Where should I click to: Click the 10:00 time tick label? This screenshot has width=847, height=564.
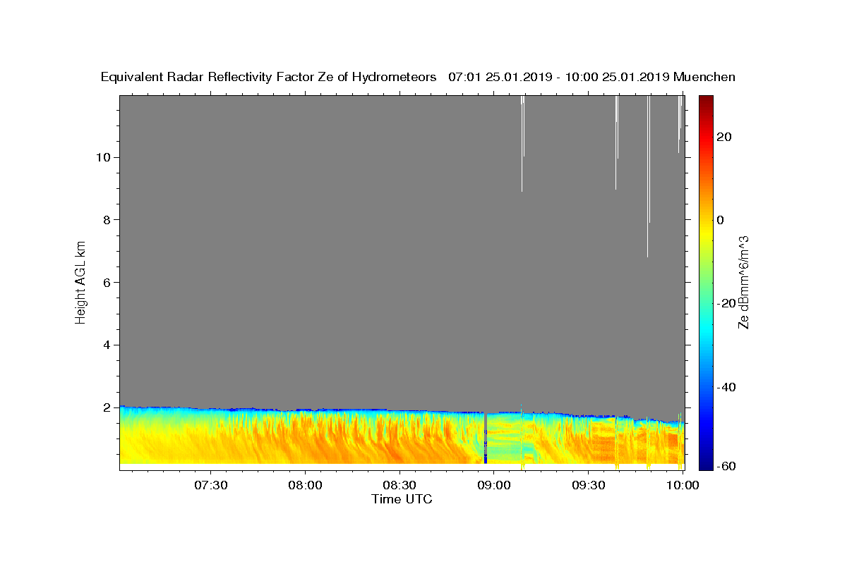(x=683, y=485)
